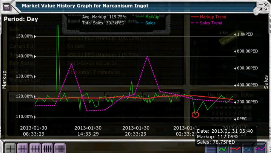Toggle the red Markup Trend line display

[235, 148]
